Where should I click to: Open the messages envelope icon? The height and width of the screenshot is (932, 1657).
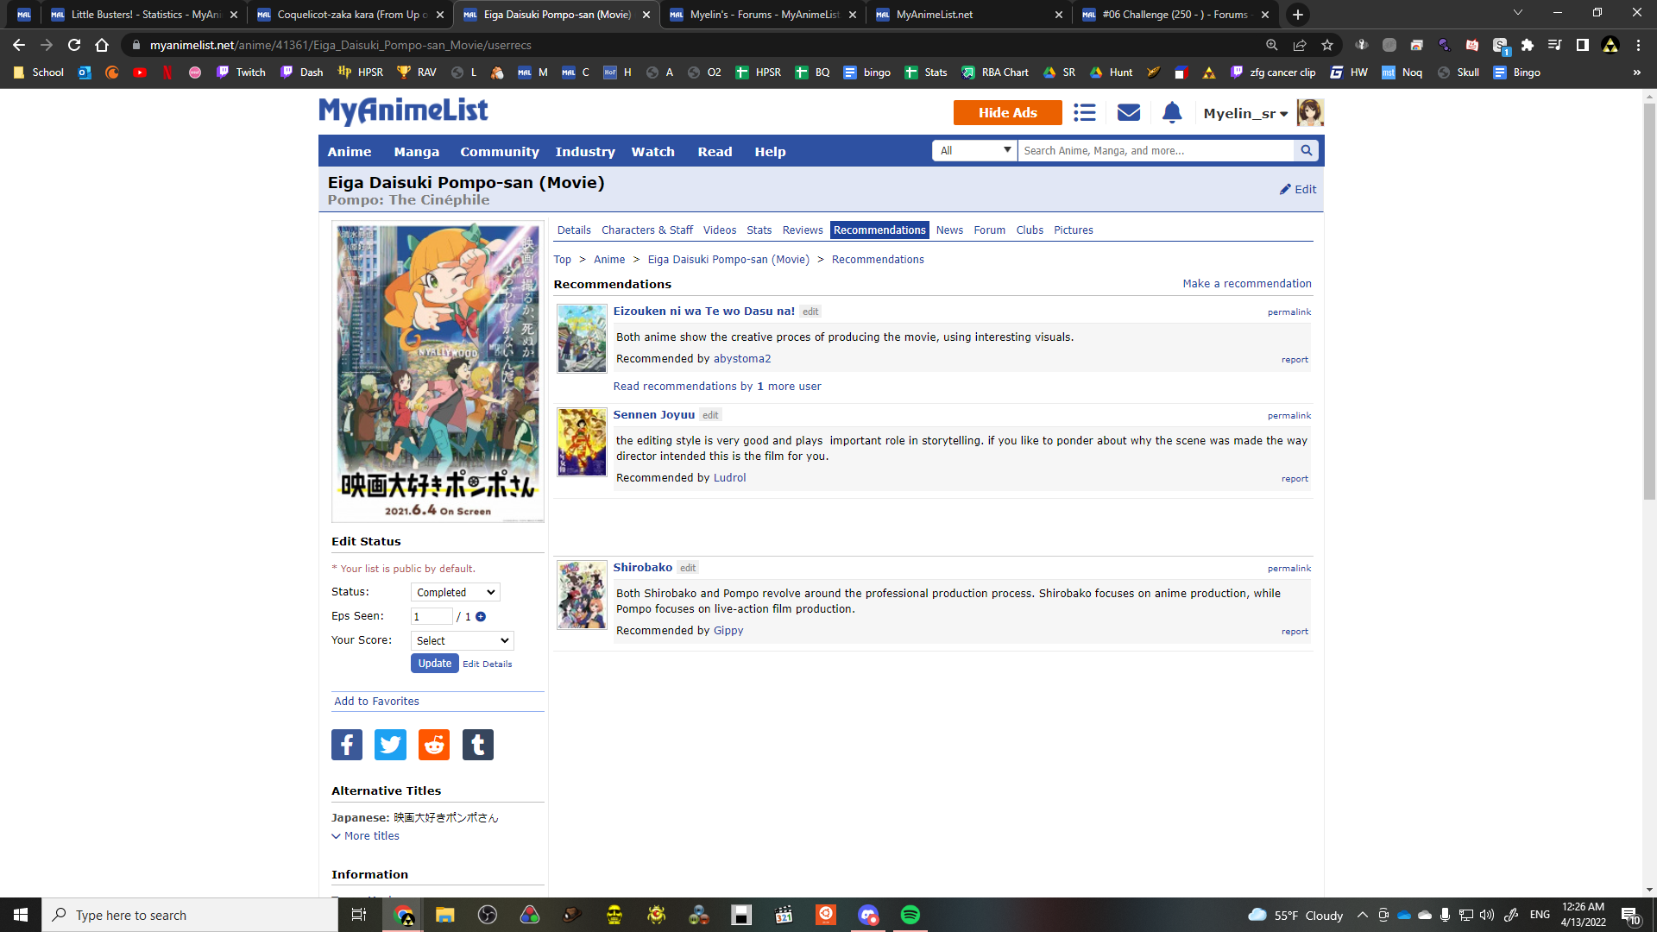point(1129,113)
